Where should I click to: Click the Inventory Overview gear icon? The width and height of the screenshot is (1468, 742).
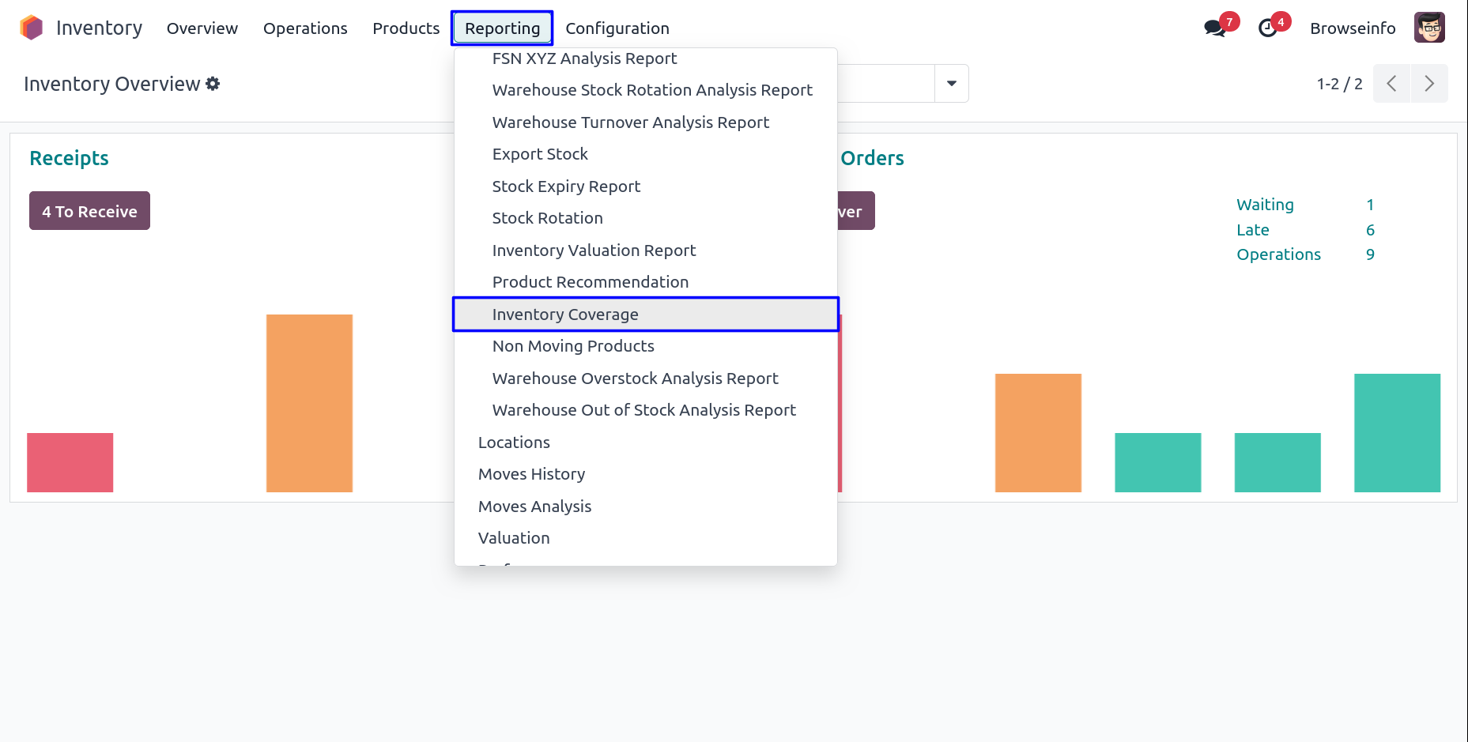213,84
